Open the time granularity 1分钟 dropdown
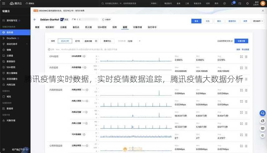 134,41
